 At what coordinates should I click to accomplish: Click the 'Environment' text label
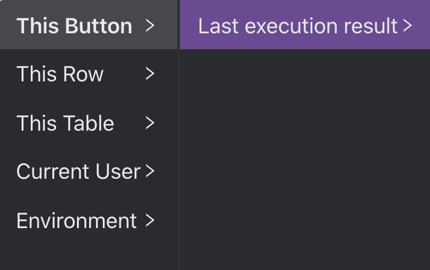[76, 220]
